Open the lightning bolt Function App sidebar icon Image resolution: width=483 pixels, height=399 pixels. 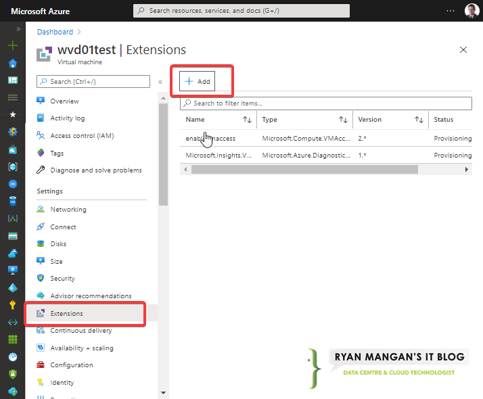tap(13, 132)
